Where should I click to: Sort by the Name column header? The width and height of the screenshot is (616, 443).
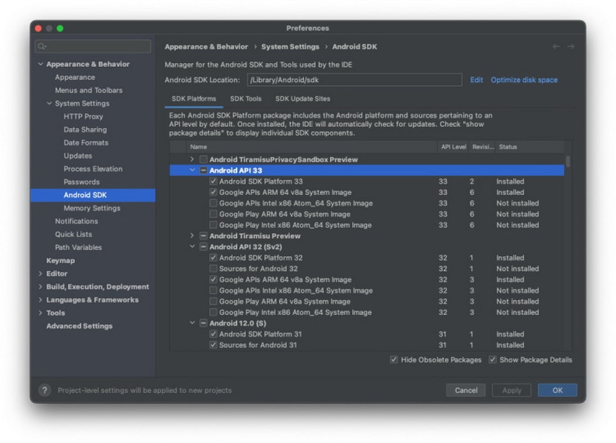(x=312, y=147)
